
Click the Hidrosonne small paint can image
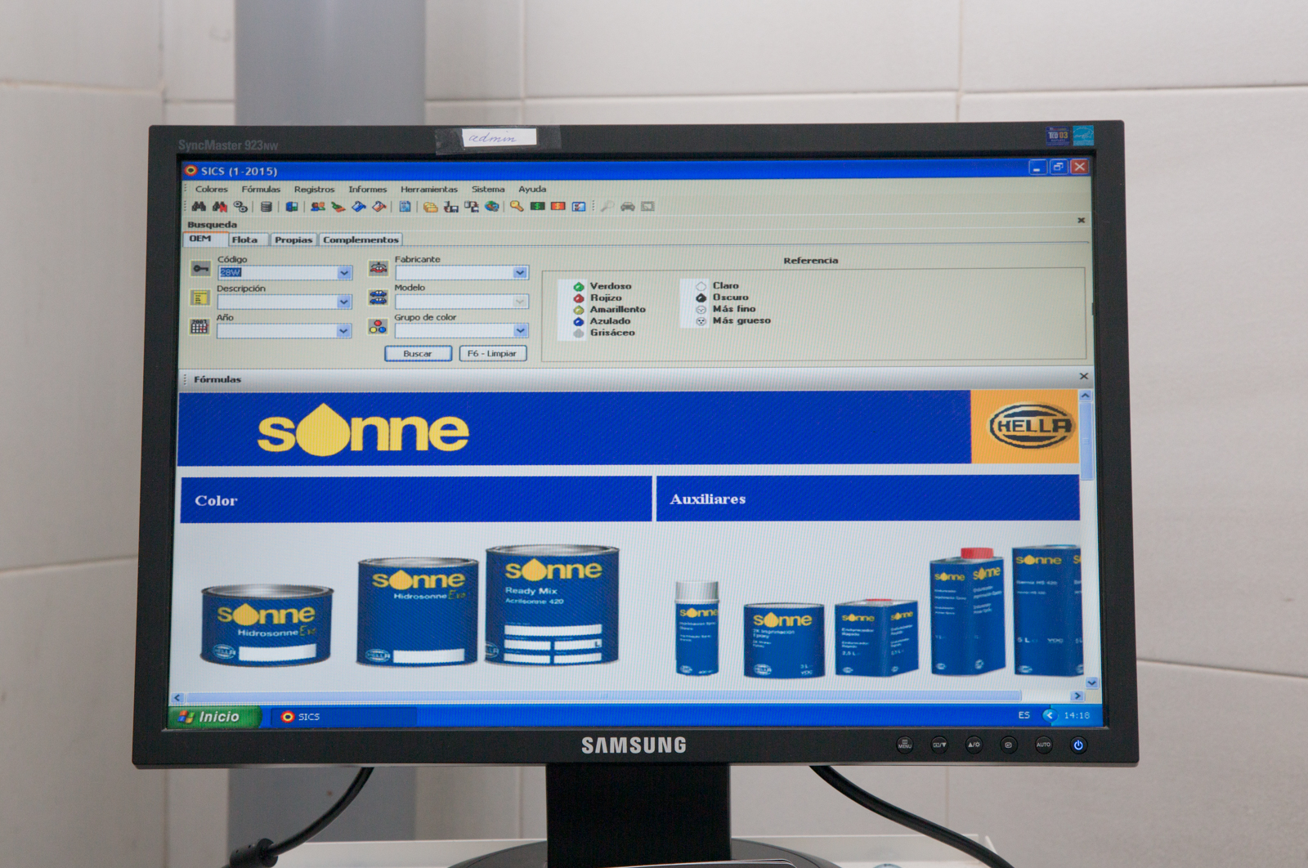[267, 625]
